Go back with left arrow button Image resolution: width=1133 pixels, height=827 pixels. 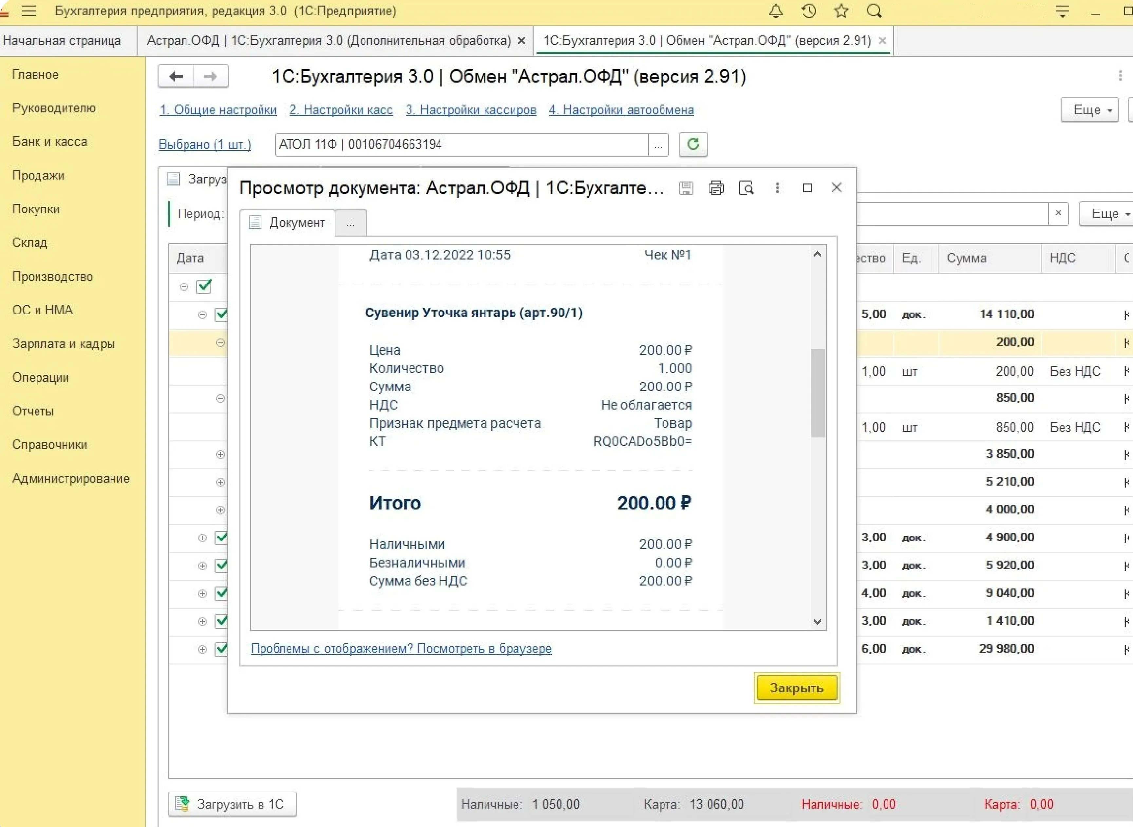[176, 76]
